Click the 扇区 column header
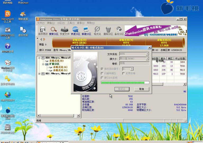Screen dimensions: 203x143 click(x=170, y=59)
